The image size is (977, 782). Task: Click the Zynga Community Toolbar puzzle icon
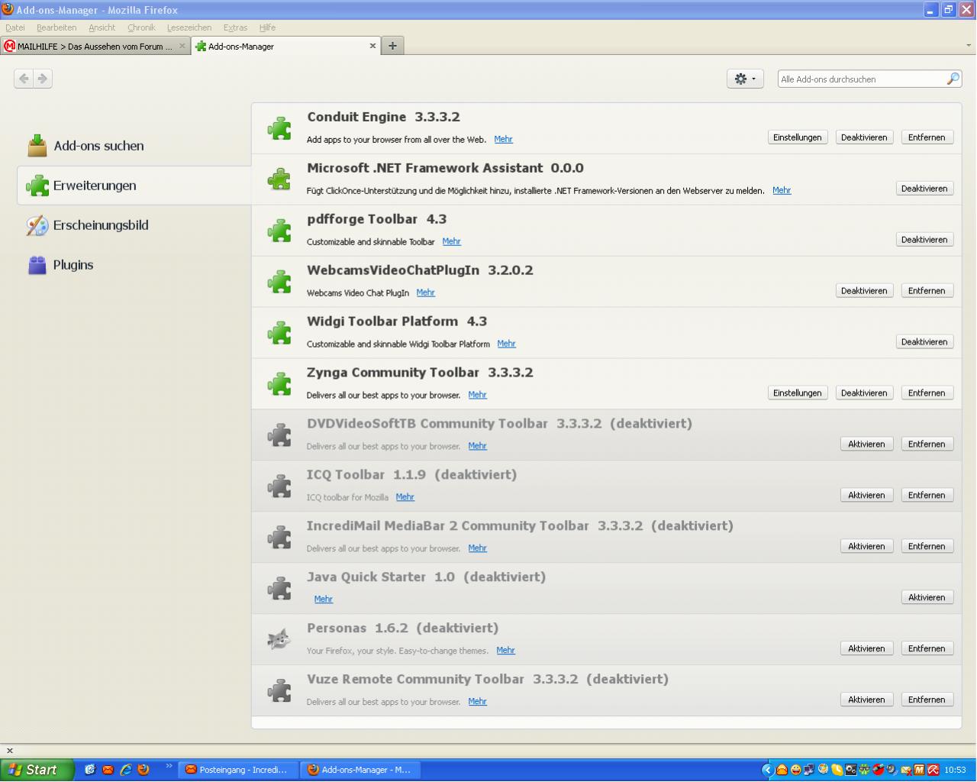click(x=279, y=384)
